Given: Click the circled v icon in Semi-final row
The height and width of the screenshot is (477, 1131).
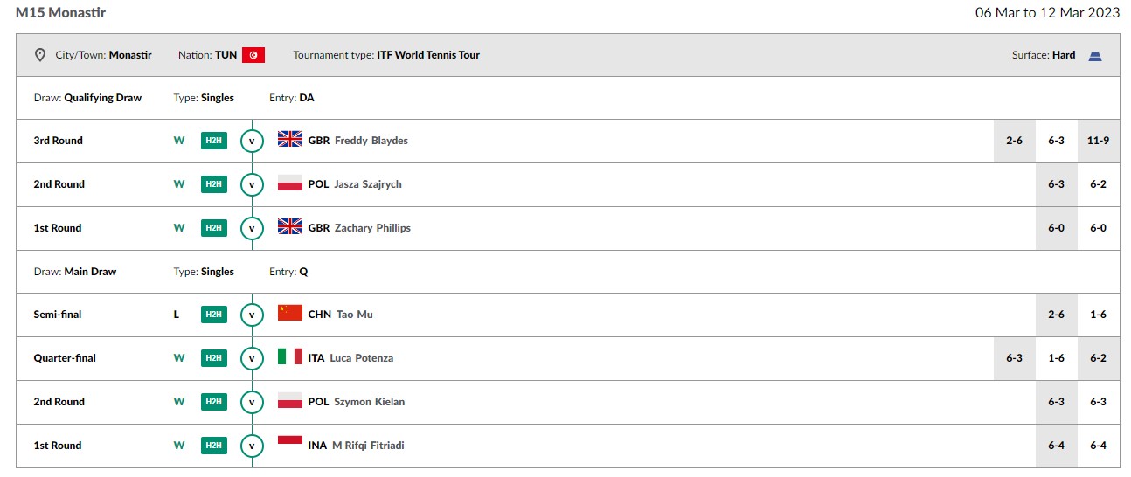Looking at the screenshot, I should pos(252,315).
